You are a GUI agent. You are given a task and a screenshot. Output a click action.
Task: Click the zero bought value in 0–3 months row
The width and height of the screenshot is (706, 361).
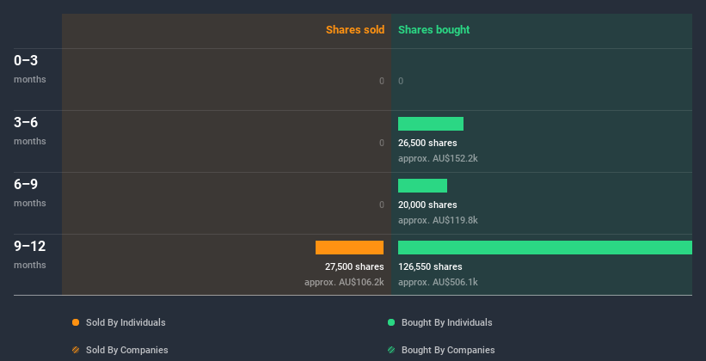point(401,81)
